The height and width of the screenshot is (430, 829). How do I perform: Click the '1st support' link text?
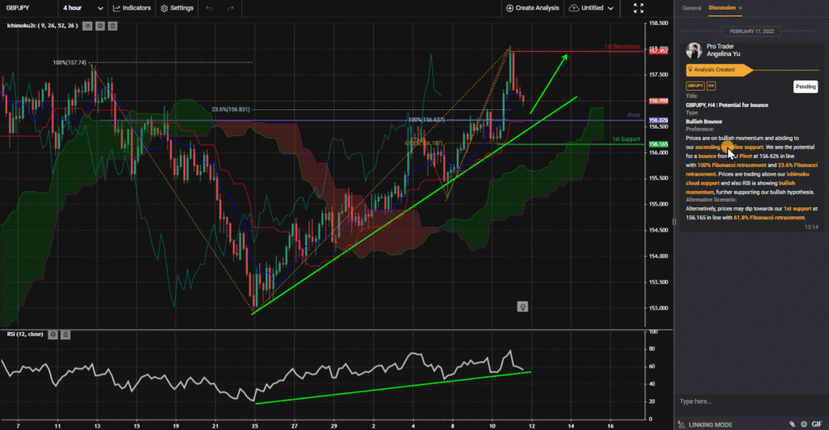797,209
